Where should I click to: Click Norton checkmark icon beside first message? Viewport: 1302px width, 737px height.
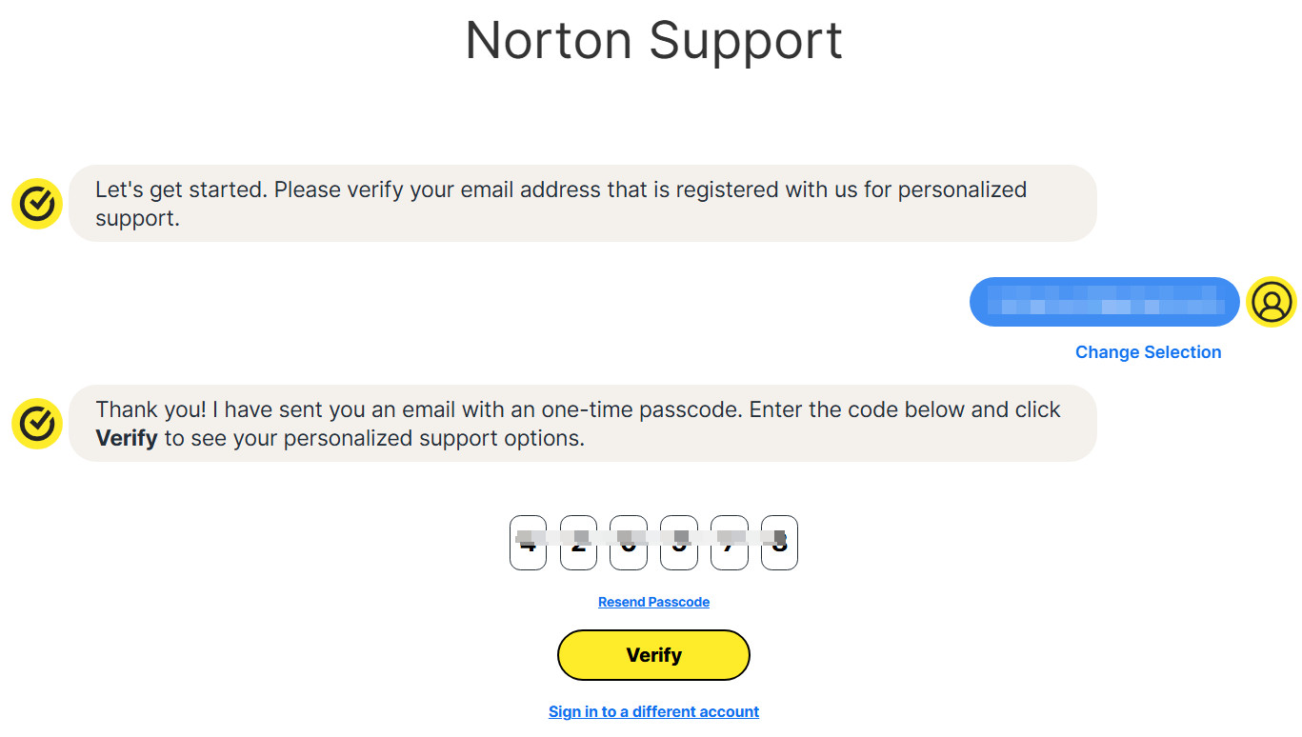click(37, 204)
